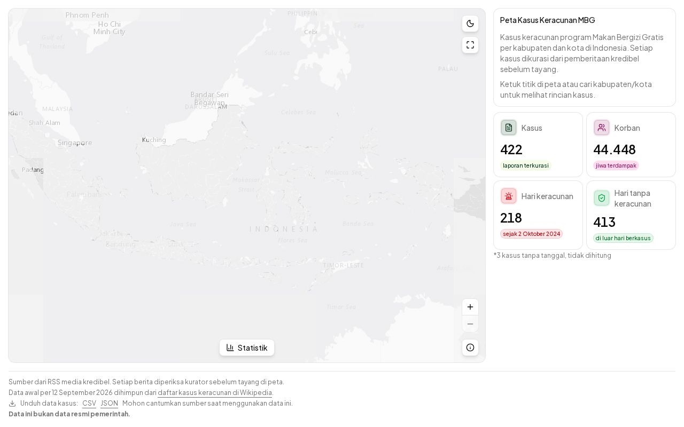Click the Singapore label on the map
Viewport: 684px width, 427px height.
[x=75, y=143]
